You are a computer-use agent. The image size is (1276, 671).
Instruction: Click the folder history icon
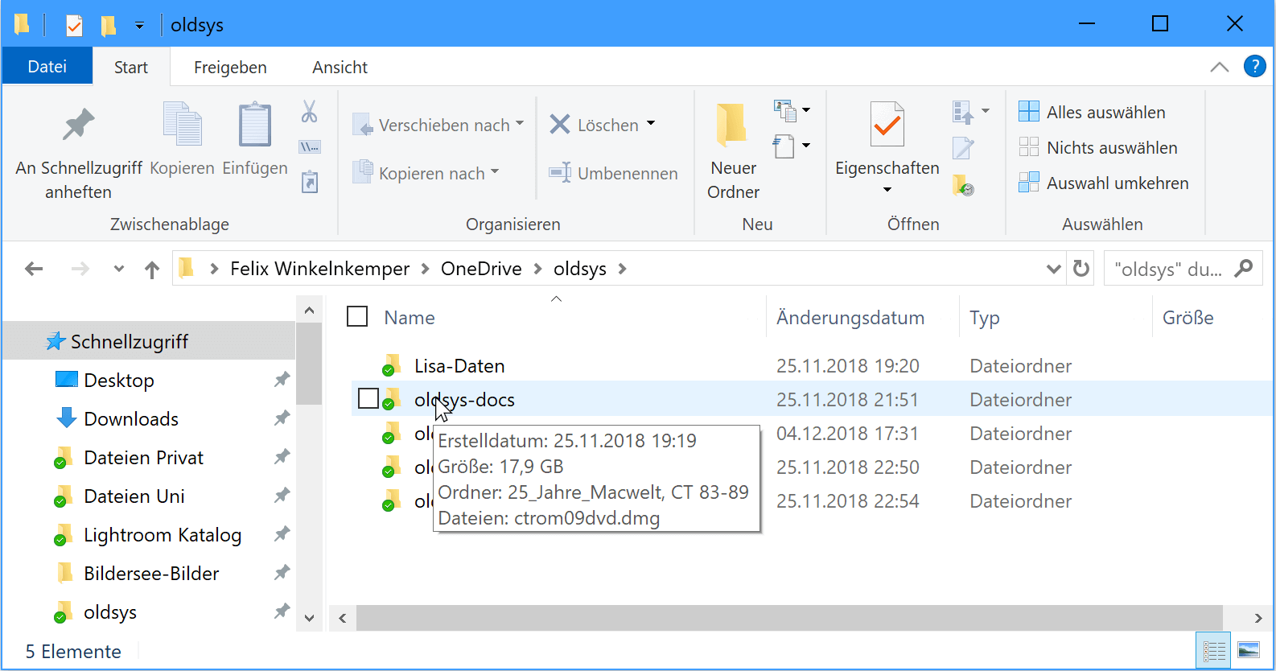click(964, 185)
